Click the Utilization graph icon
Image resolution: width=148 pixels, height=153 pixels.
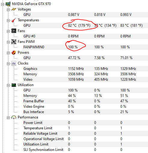pyautogui.click(x=14, y=85)
